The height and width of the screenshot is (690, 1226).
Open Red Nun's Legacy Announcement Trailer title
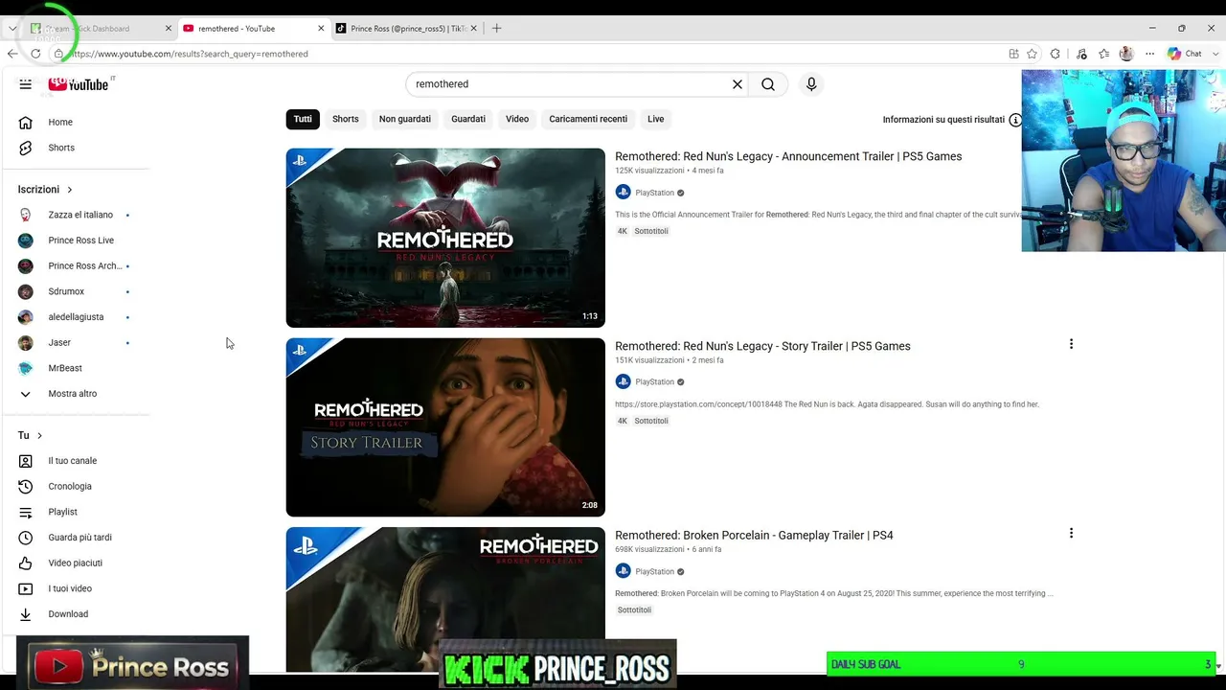coord(788,156)
